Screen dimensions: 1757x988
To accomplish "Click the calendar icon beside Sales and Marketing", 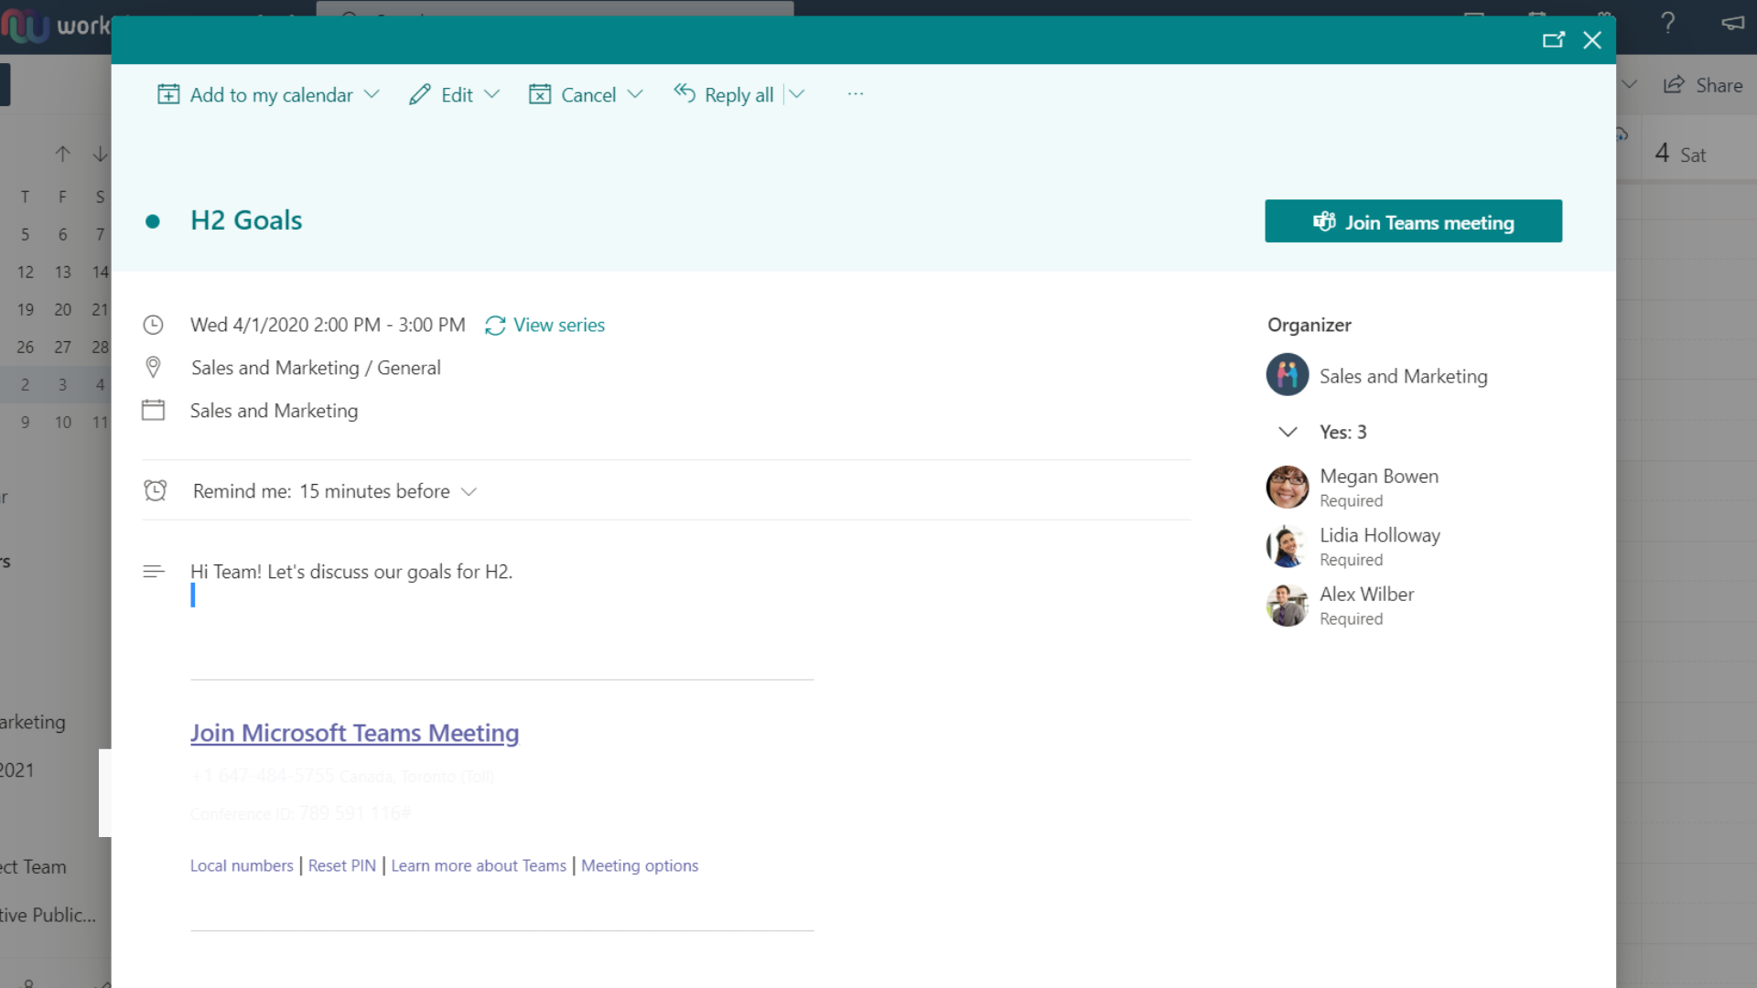I will tap(153, 410).
